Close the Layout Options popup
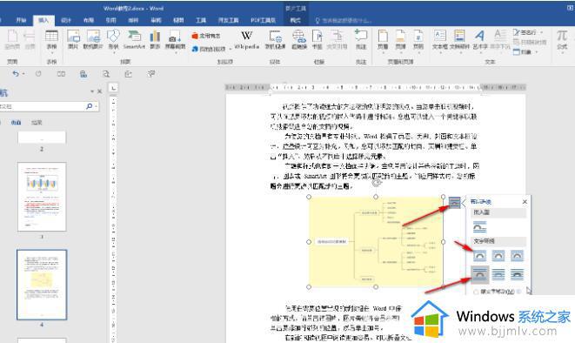 525,202
